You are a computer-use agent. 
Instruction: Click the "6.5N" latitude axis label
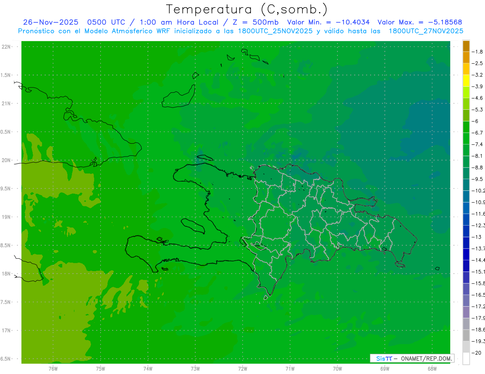[x=6, y=359]
